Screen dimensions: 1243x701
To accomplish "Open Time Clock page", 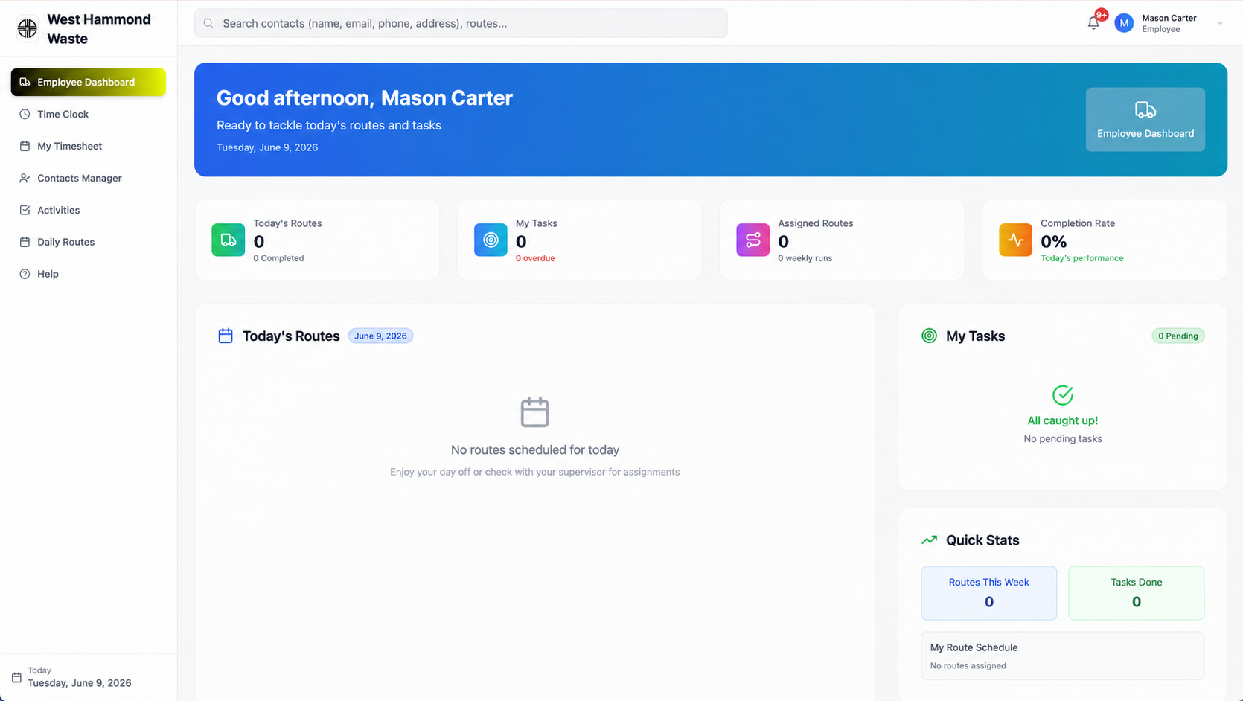I will pyautogui.click(x=89, y=114).
